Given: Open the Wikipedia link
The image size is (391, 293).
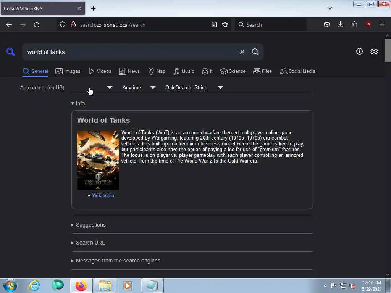Looking at the screenshot, I should pos(103,196).
